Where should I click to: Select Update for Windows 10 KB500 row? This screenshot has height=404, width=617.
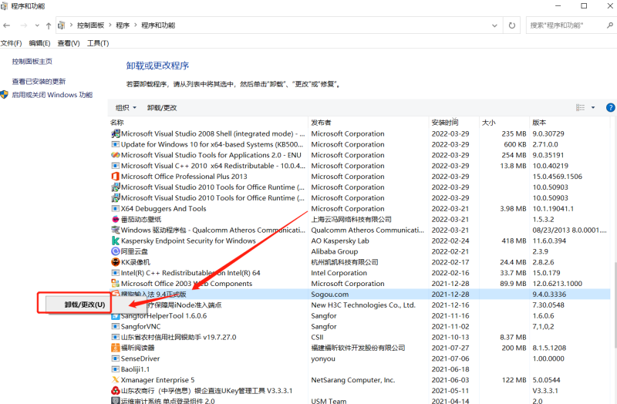[x=359, y=144]
